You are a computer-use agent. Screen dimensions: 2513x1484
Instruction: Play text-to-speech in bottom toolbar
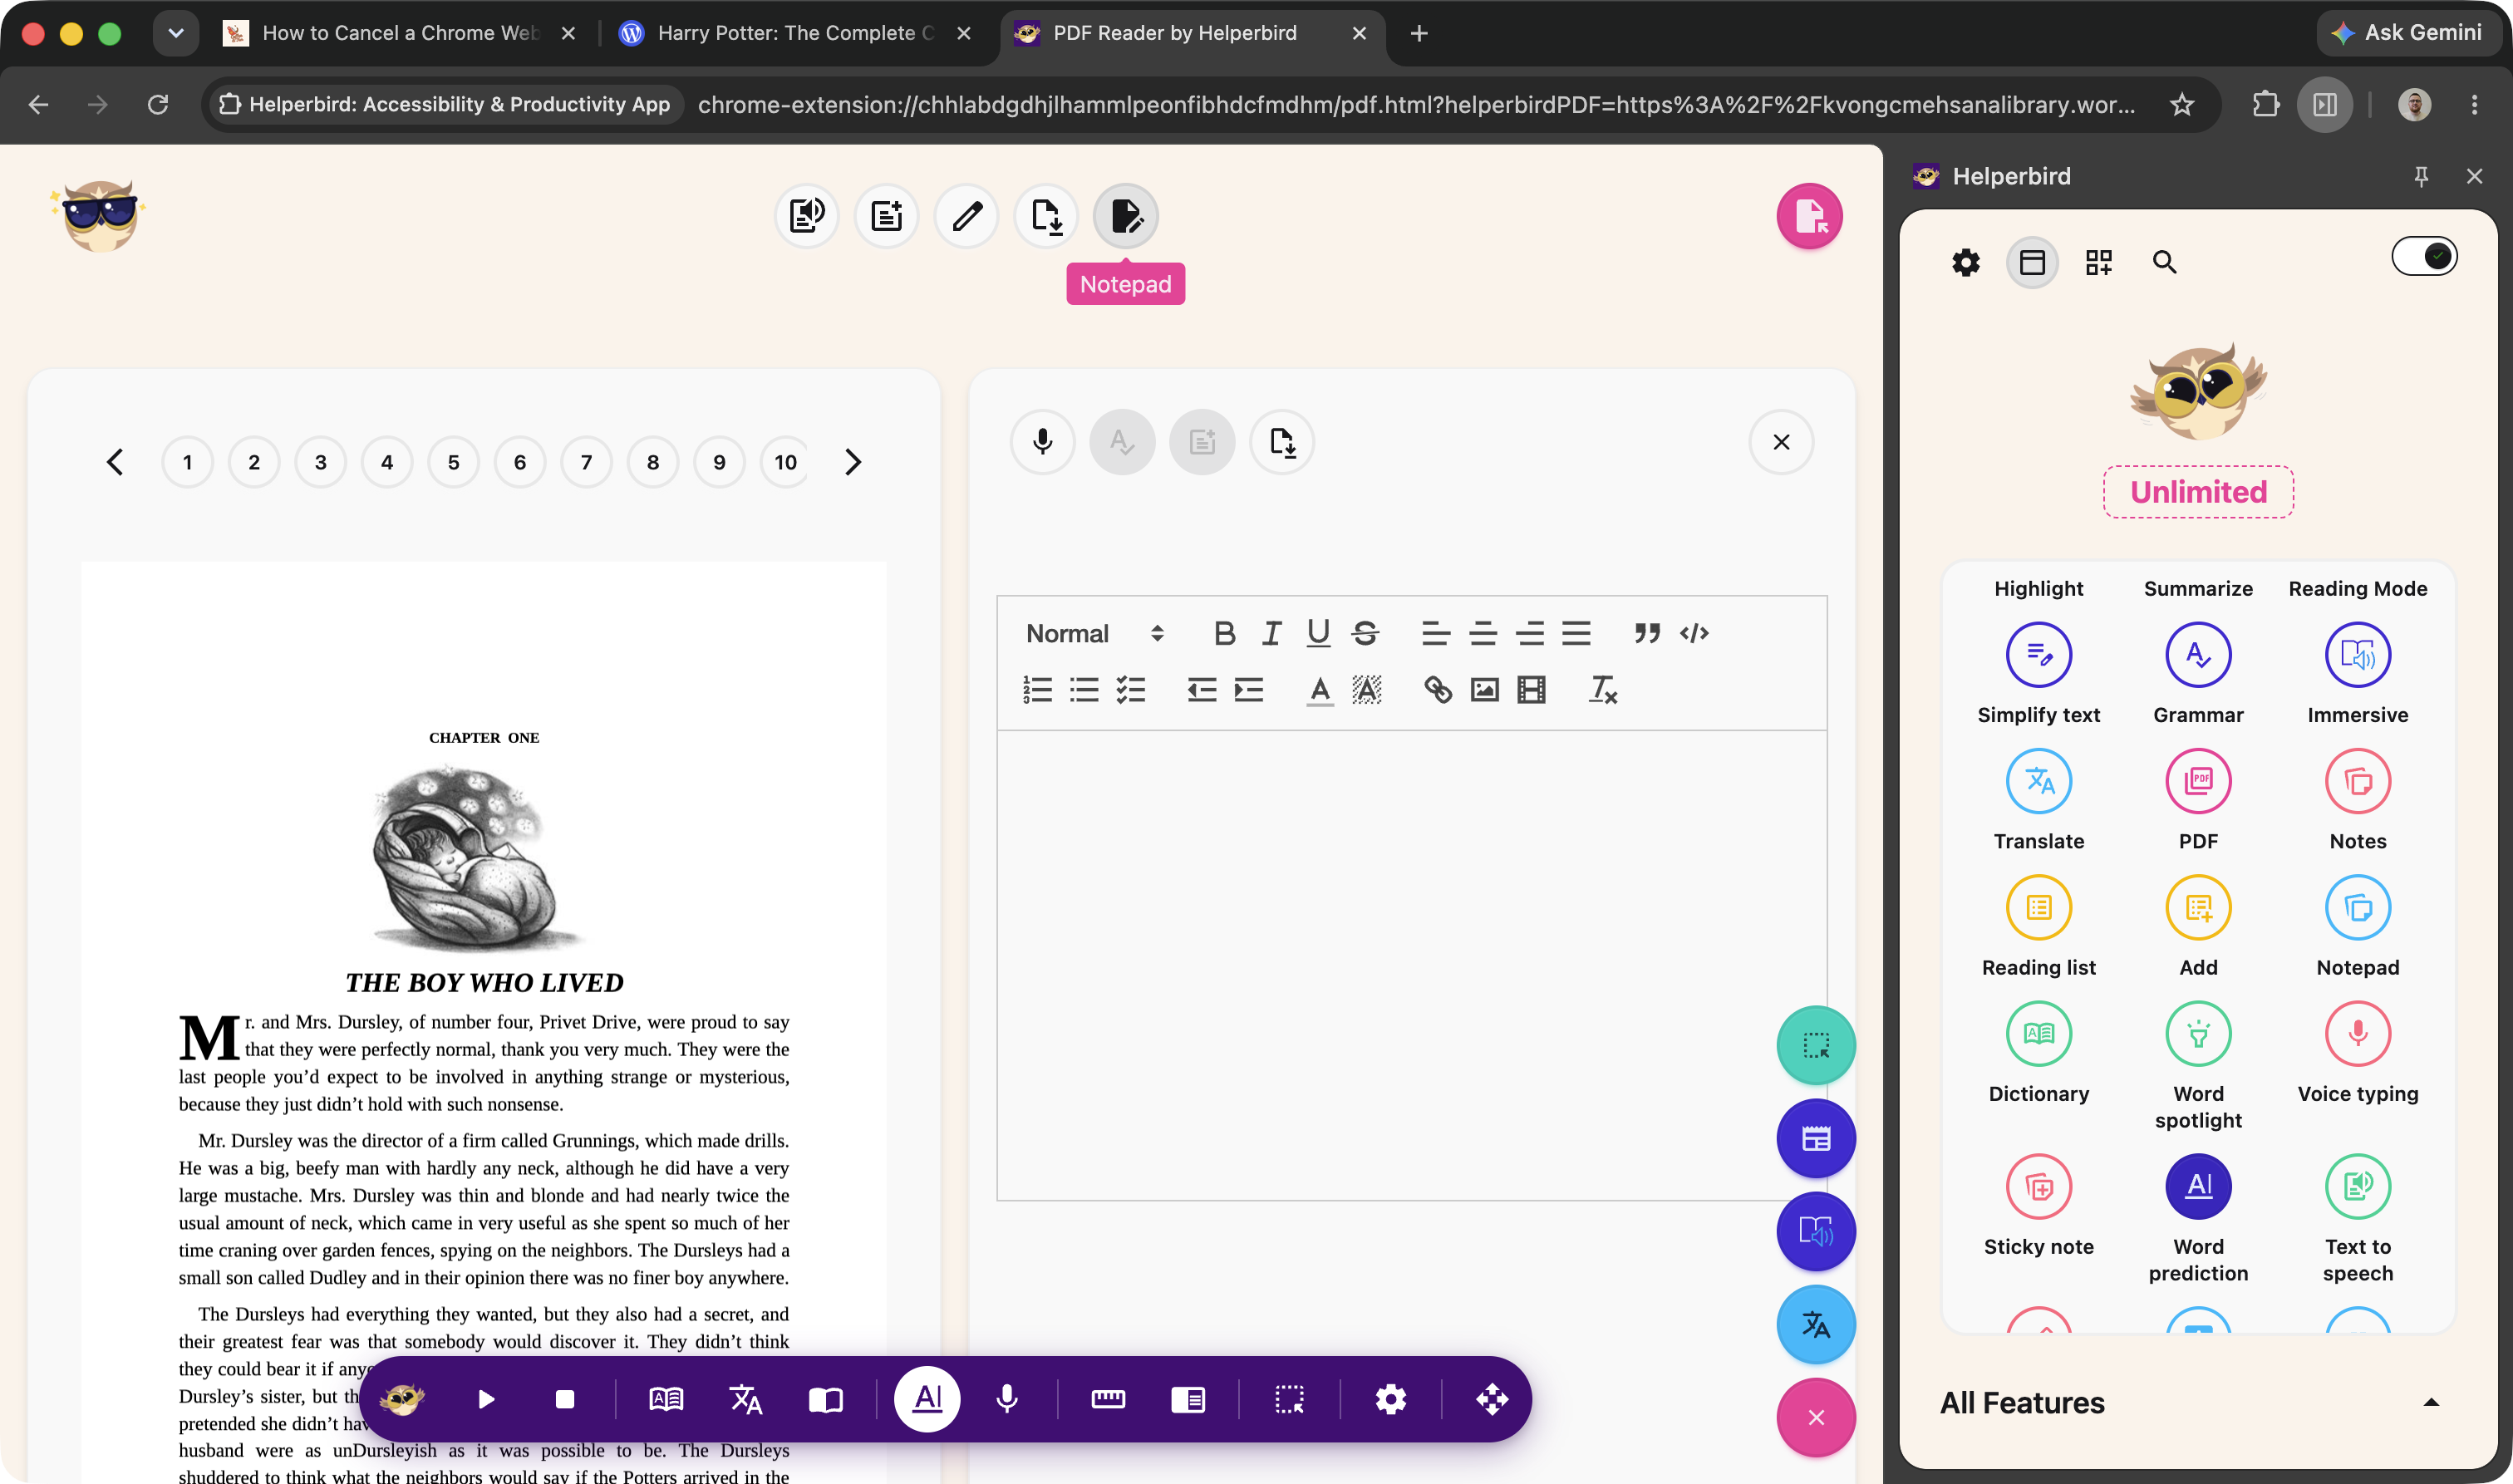click(486, 1399)
